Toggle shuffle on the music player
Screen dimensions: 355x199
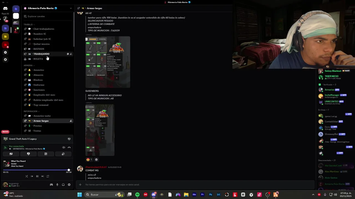click(x=27, y=176)
